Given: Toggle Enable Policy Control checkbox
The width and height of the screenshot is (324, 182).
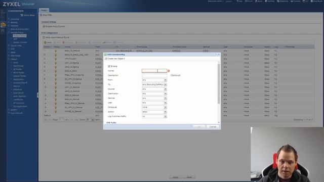Looking at the screenshot, I should 44,26.
